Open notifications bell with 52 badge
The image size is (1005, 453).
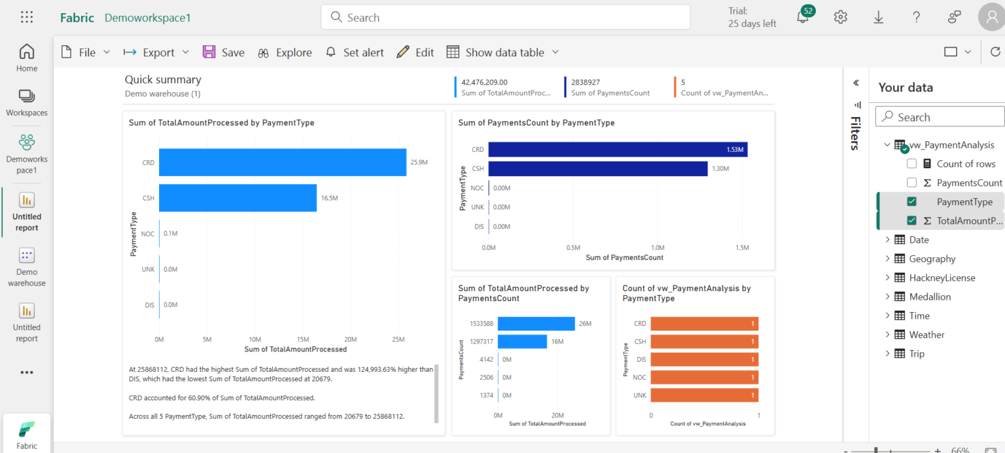[x=803, y=17]
